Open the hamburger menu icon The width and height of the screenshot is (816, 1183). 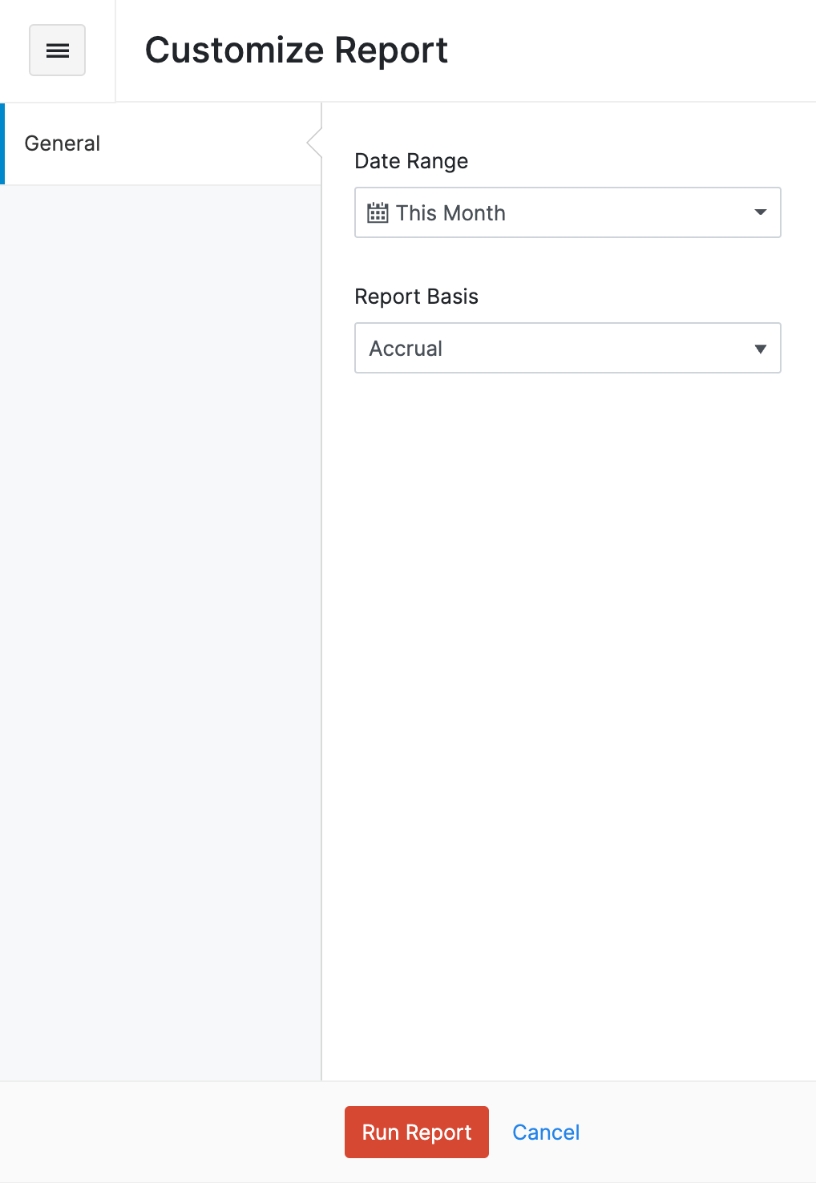coord(57,50)
